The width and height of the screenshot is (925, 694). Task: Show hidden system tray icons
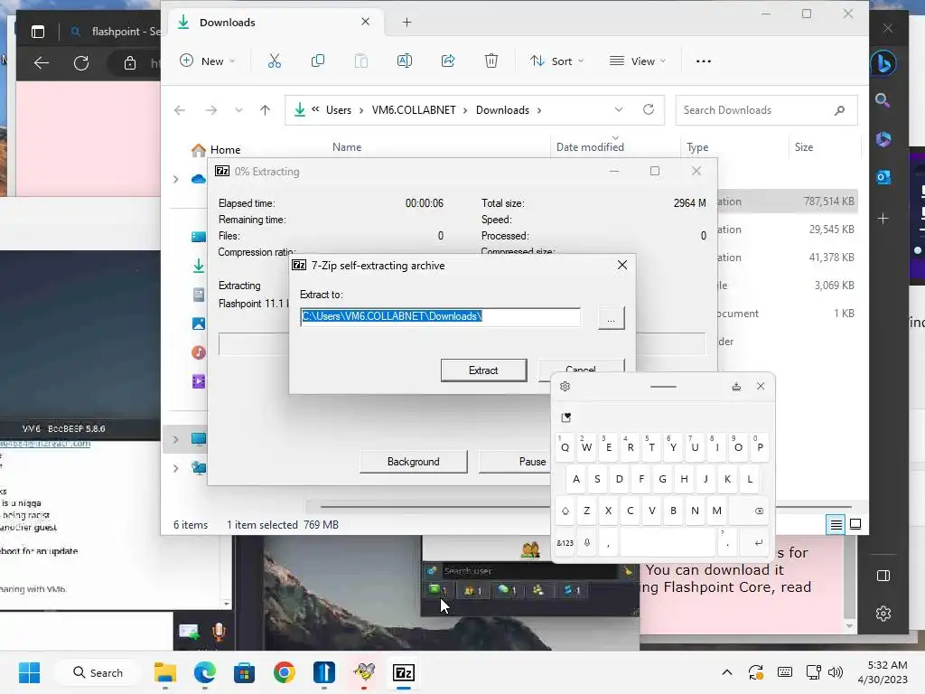coord(727,672)
